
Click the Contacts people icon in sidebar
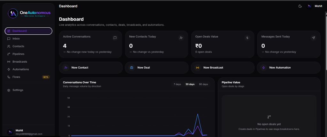pyautogui.click(x=9, y=46)
